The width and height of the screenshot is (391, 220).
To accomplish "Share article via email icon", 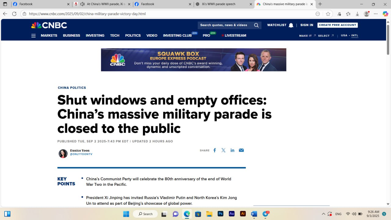I will click(x=241, y=150).
